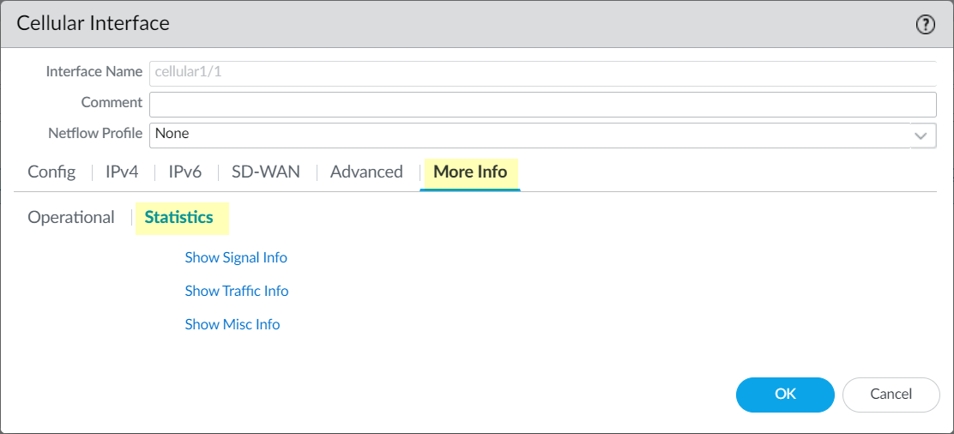Switch to the Config tab
This screenshot has width=954, height=434.
coord(51,172)
